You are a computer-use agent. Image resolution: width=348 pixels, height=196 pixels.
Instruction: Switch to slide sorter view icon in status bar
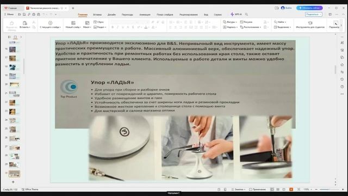point(278,189)
